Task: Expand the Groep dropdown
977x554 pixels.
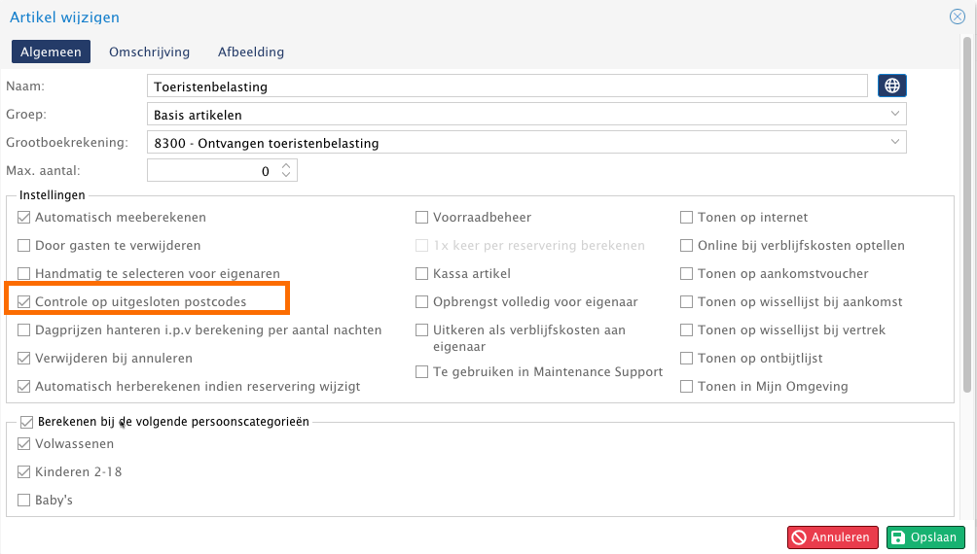Action: [895, 115]
